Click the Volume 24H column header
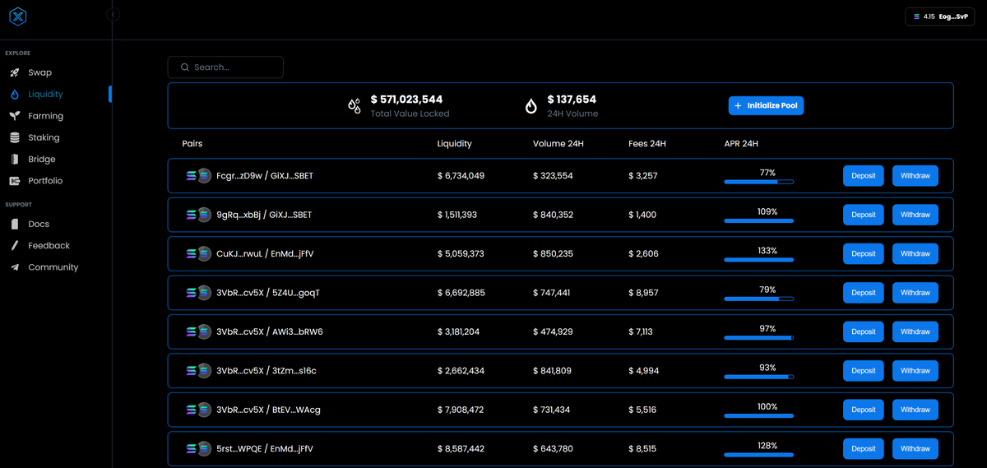Viewport: 987px width, 468px height. 558,144
